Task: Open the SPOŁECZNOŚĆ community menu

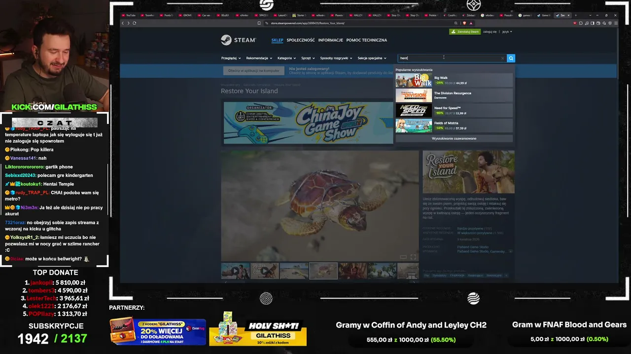Action: [301, 40]
